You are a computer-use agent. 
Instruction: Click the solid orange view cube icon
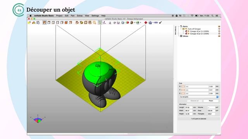coord(66,23)
